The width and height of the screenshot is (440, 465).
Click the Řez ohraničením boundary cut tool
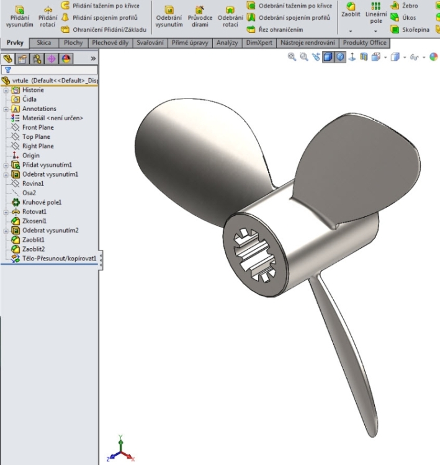(x=275, y=30)
